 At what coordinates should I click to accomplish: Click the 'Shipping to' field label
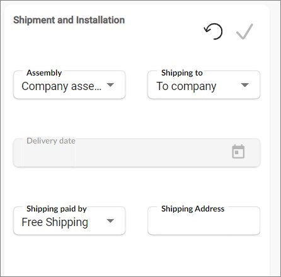point(182,73)
